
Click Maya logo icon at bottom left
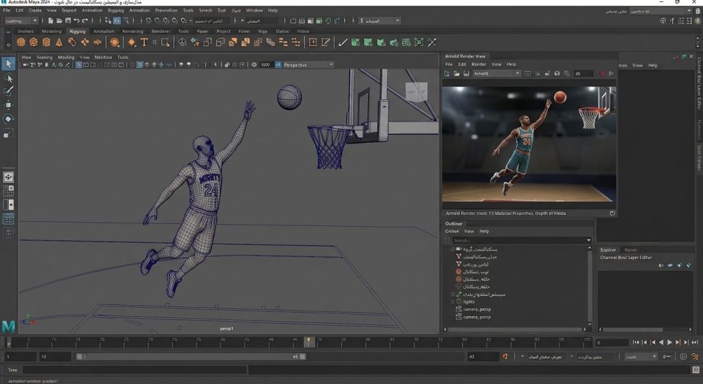(8, 326)
